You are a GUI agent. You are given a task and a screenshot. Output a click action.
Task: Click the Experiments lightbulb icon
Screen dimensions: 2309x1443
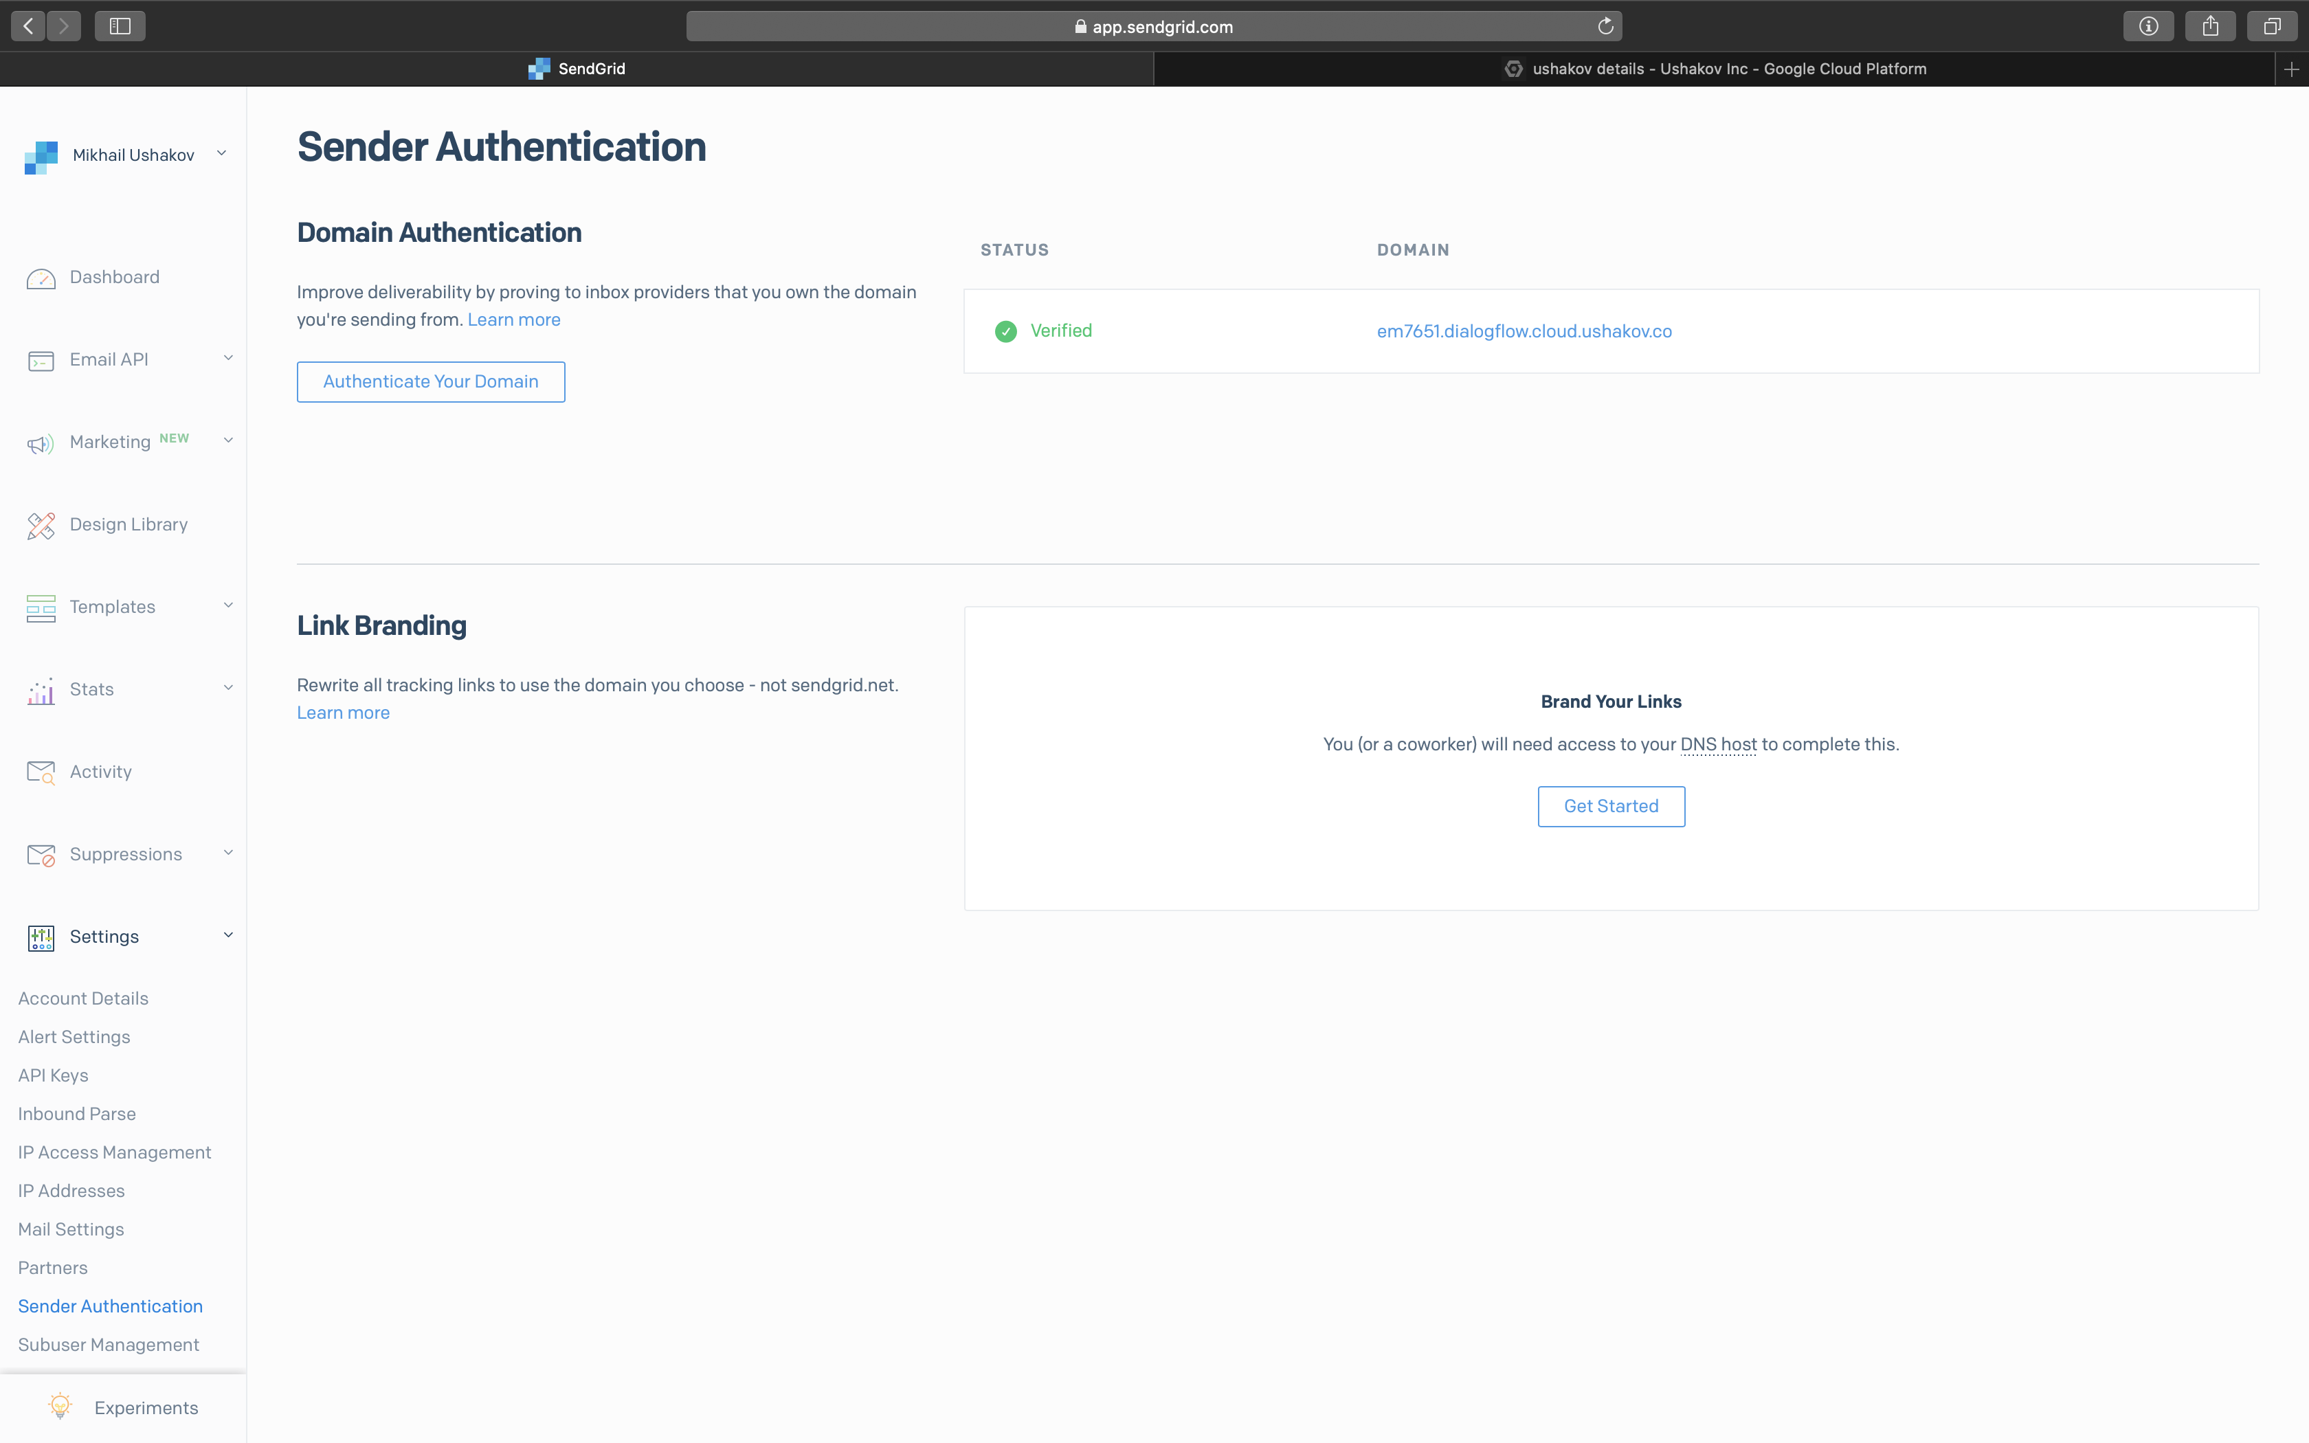tap(60, 1406)
